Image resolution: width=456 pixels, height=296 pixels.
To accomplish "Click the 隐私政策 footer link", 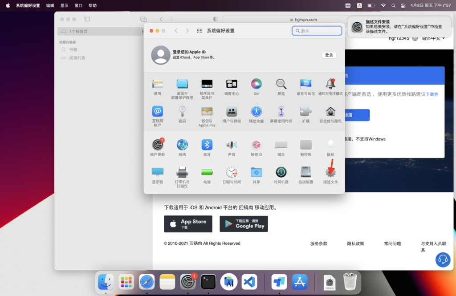I will pos(355,243).
